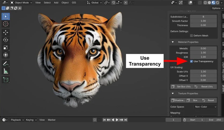Image resolution: width=224 pixels, height=130 pixels.
Task: Click the Box button in Texture Properties
Action: click(193, 100)
